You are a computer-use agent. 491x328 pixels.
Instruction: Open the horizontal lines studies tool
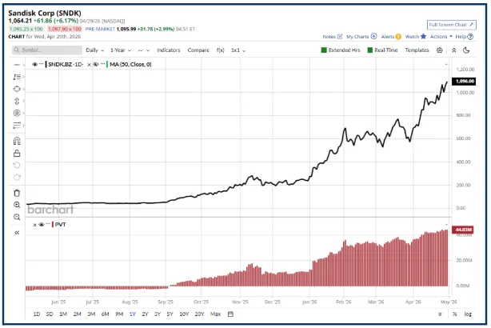tap(17, 126)
